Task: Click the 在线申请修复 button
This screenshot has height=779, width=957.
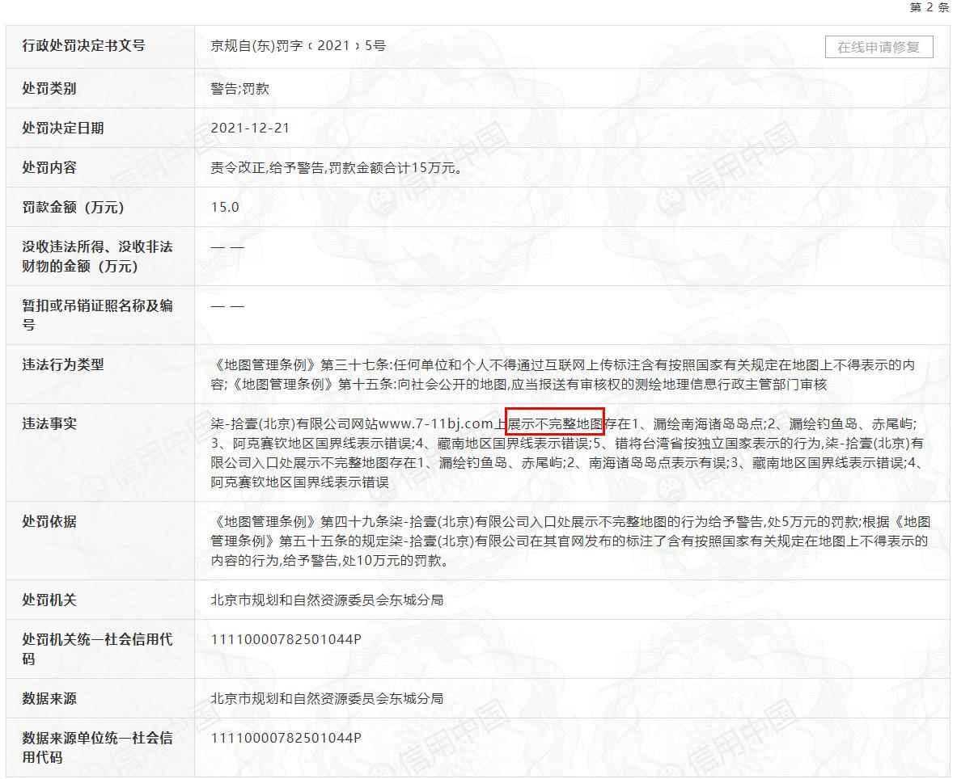Action: (879, 47)
